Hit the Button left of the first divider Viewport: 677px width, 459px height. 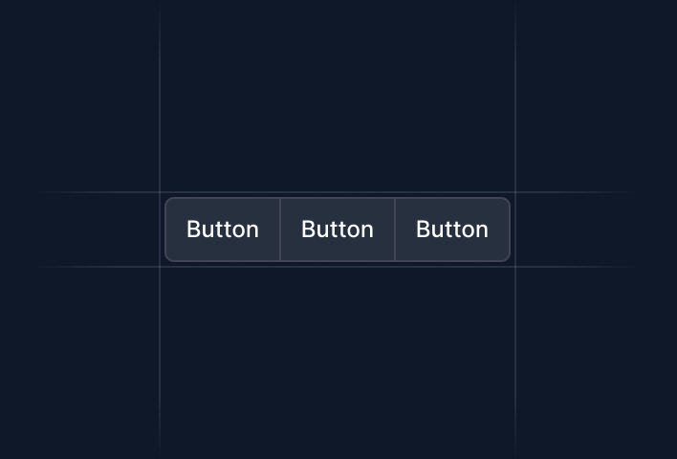pyautogui.click(x=223, y=229)
